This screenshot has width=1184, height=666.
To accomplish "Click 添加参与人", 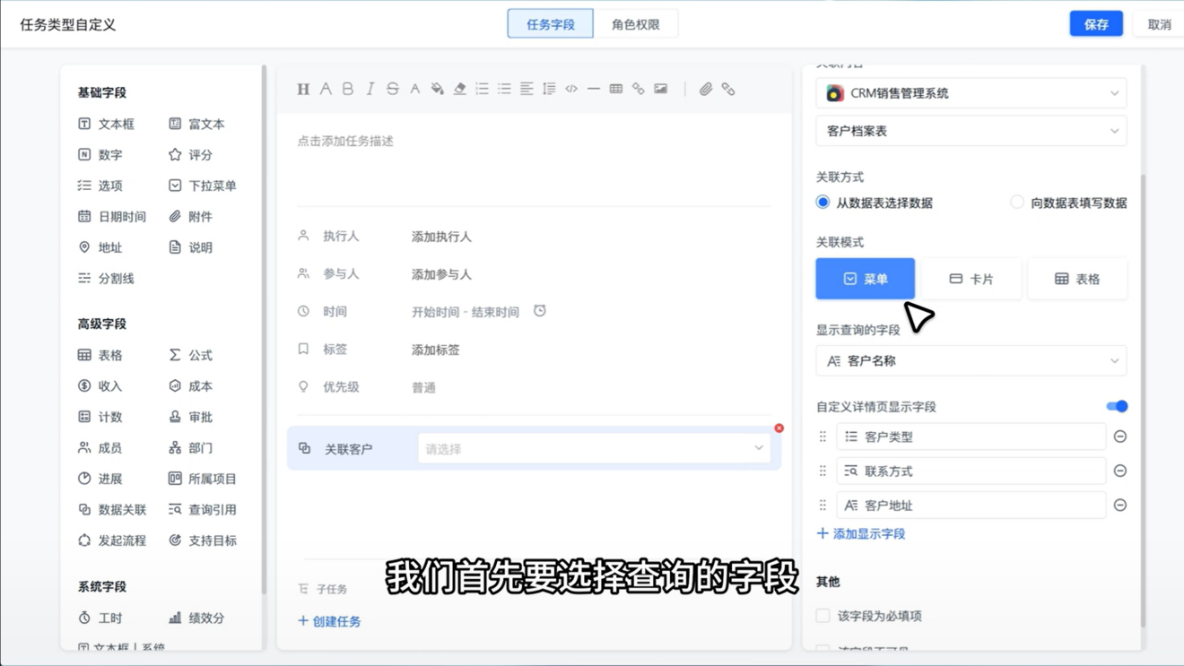I will [441, 274].
